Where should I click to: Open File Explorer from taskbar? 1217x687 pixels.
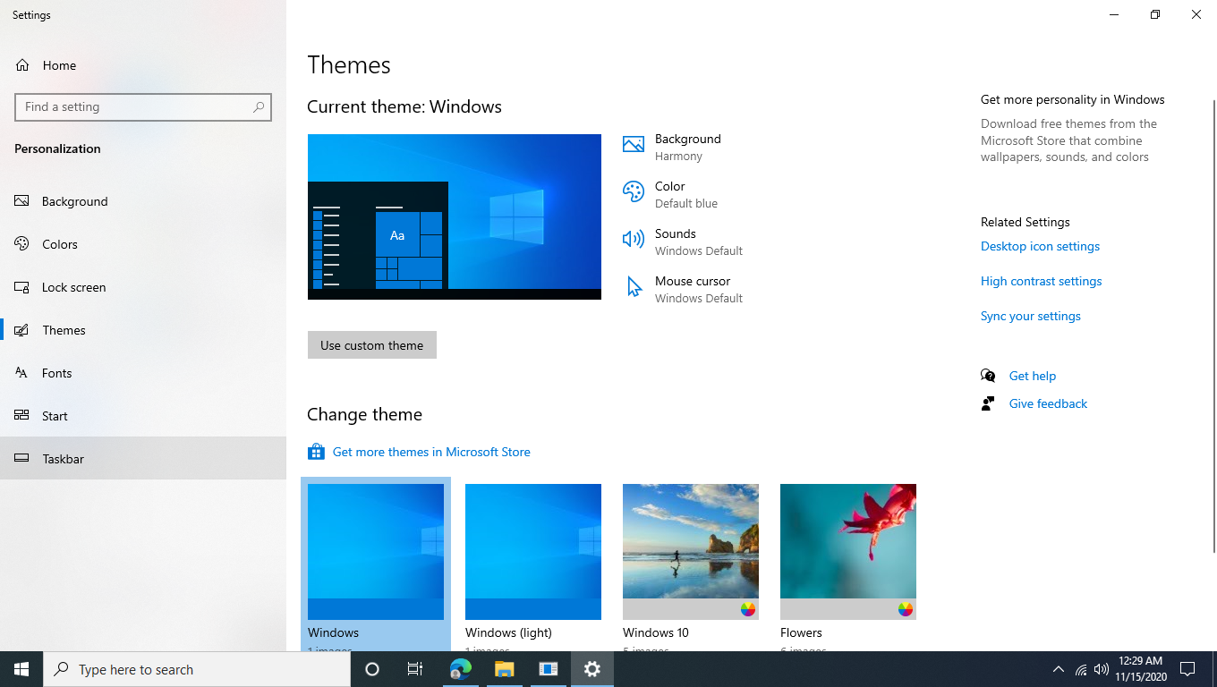click(x=504, y=669)
